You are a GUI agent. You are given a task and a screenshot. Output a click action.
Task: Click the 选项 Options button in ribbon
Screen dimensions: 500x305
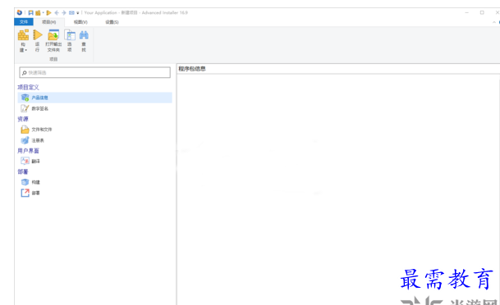[x=70, y=40]
